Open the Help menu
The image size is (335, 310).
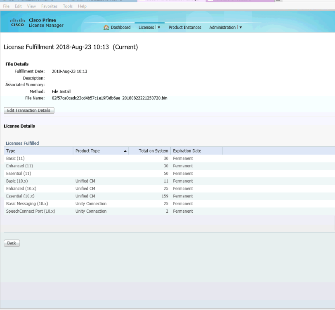click(x=82, y=6)
